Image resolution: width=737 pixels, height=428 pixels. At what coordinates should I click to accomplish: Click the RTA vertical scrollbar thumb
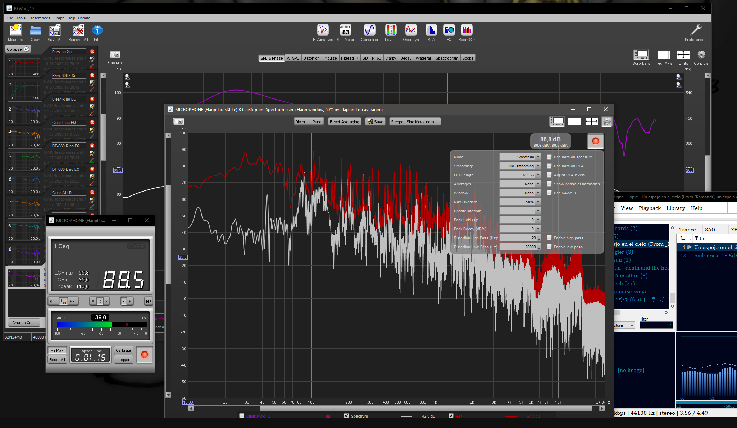pos(168,234)
